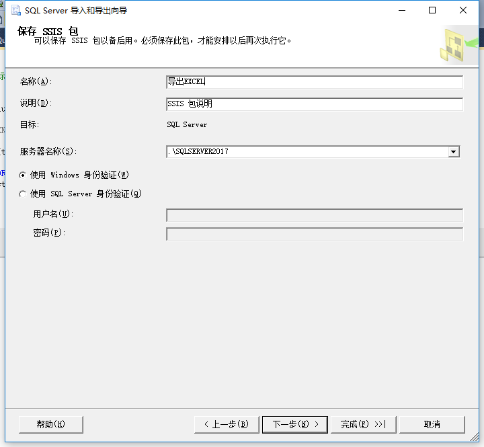Screen dimensions: 484x447
Task: Click the 帮助(H) button
Action: point(51,424)
